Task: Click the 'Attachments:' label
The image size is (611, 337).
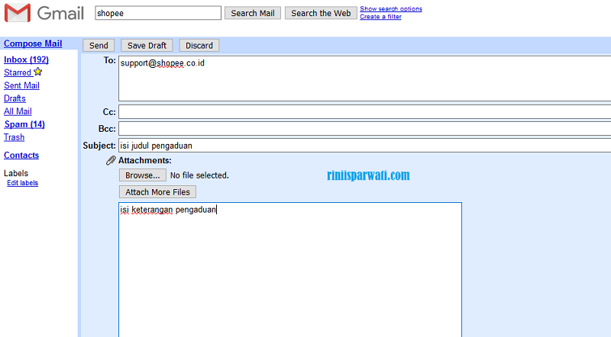Action: (x=145, y=160)
